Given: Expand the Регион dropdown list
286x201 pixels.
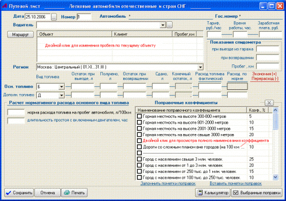Looking at the screenshot, I should pos(200,67).
